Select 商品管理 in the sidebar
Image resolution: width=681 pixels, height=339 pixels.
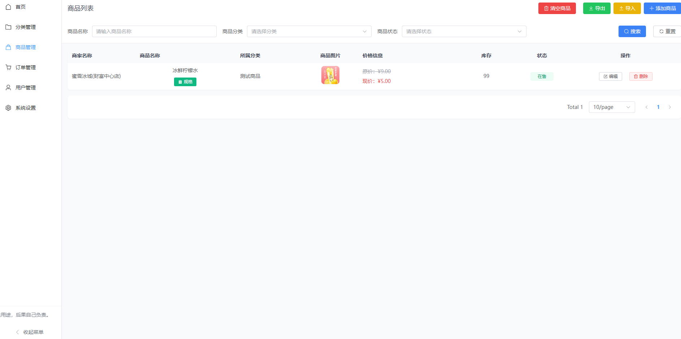click(x=31, y=47)
